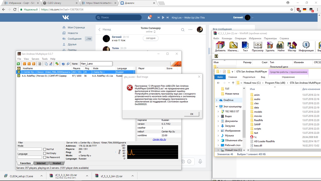Enable the Not Empty filter checkbox

(45, 153)
